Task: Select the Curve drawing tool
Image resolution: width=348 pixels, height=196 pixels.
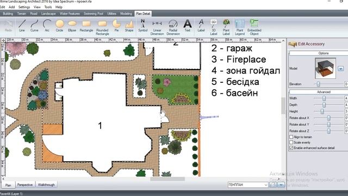Action: pos(34,26)
